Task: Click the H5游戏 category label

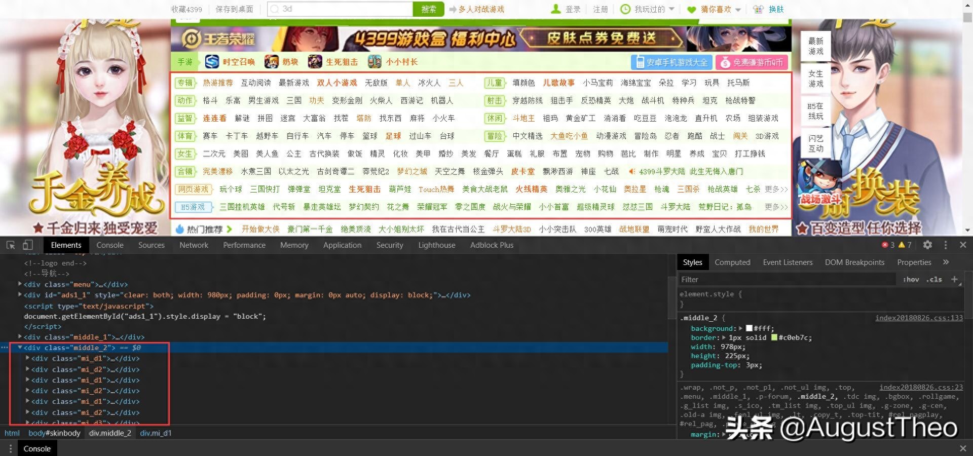Action: click(x=193, y=207)
